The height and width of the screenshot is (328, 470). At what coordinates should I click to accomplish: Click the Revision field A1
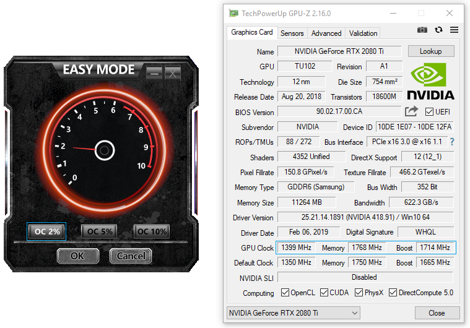coord(384,66)
